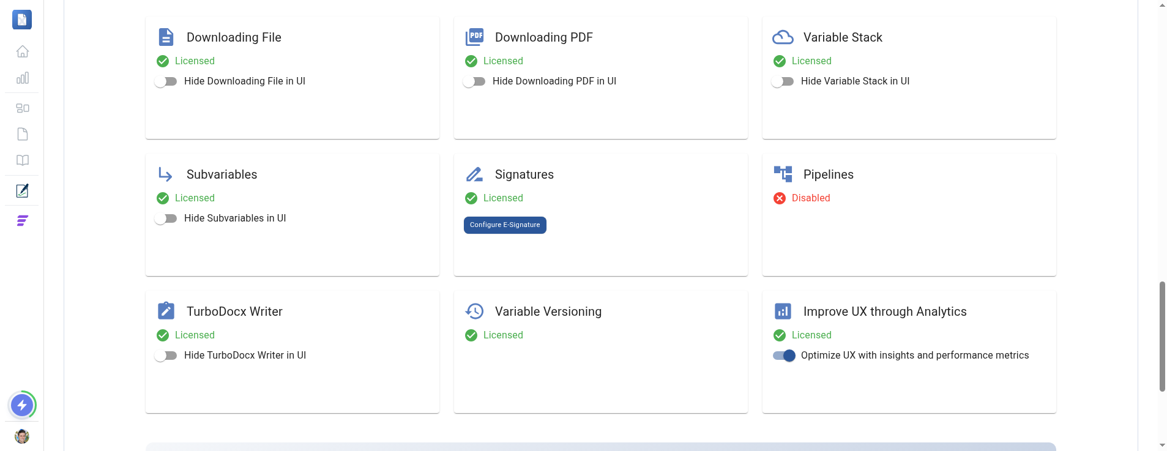This screenshot has height=451, width=1167.
Task: Click green check icon under Variable Stack
Action: pyautogui.click(x=780, y=61)
